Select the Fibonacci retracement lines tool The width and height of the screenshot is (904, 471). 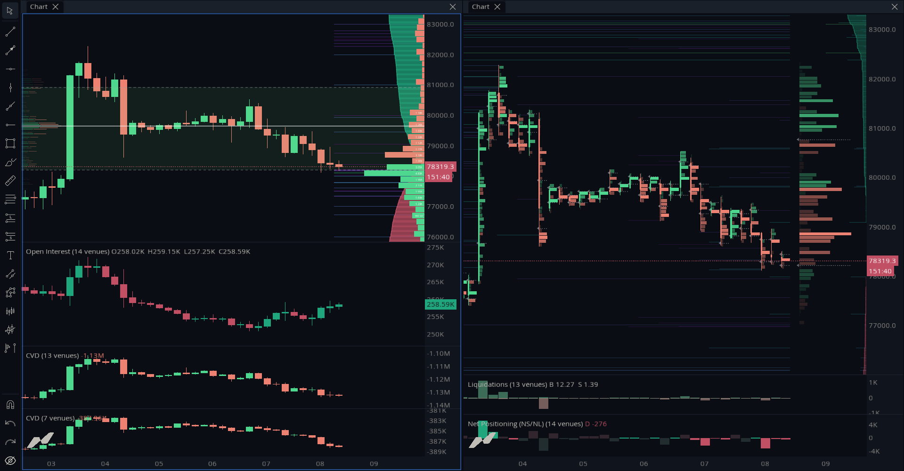point(10,200)
